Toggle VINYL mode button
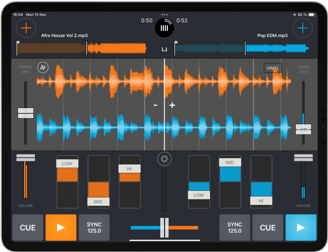The width and height of the screenshot is (328, 252). (x=273, y=68)
